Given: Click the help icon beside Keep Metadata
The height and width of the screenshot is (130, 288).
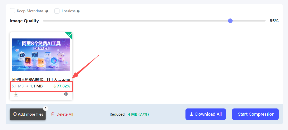Looking at the screenshot, I should pyautogui.click(x=47, y=11).
